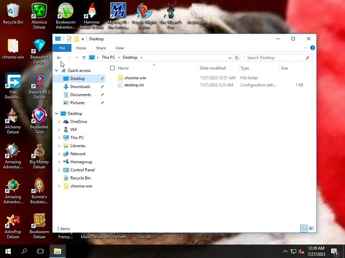Expand the Control Panel tree node
This screenshot has height=258, width=345.
(x=59, y=170)
